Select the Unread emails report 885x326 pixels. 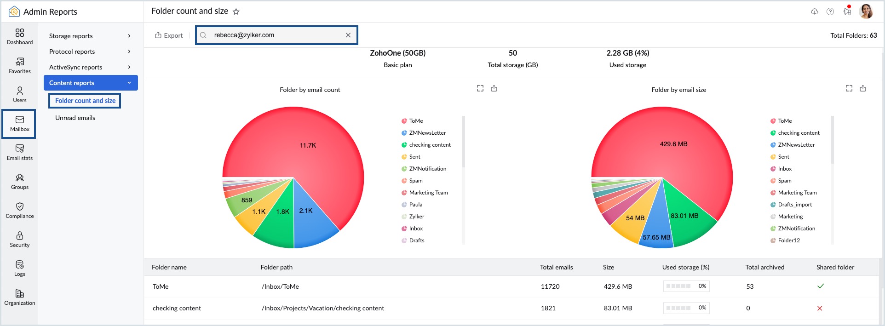(x=75, y=118)
